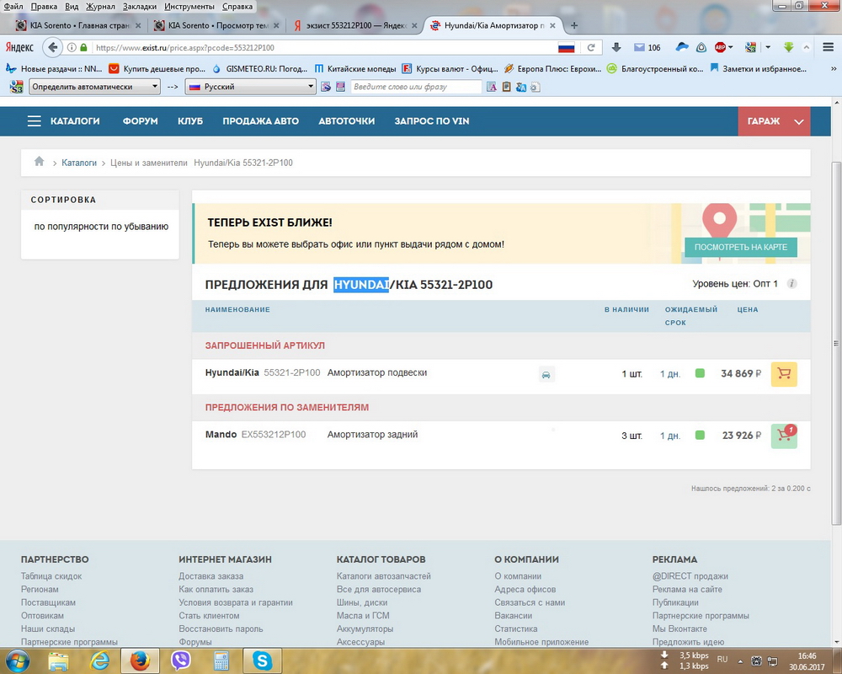Click green availability indicator for Mando row
Screen dimensions: 842x674
tap(700, 436)
